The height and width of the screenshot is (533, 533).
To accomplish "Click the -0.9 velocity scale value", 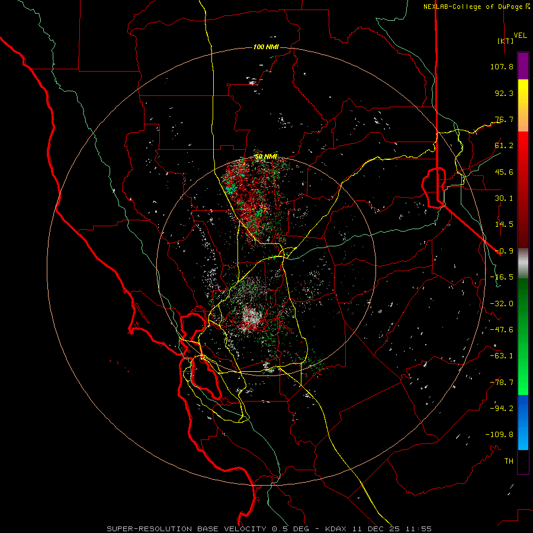I will coord(504,251).
